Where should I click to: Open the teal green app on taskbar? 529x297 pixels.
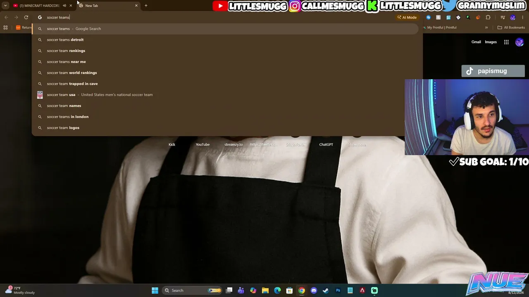click(x=374, y=290)
